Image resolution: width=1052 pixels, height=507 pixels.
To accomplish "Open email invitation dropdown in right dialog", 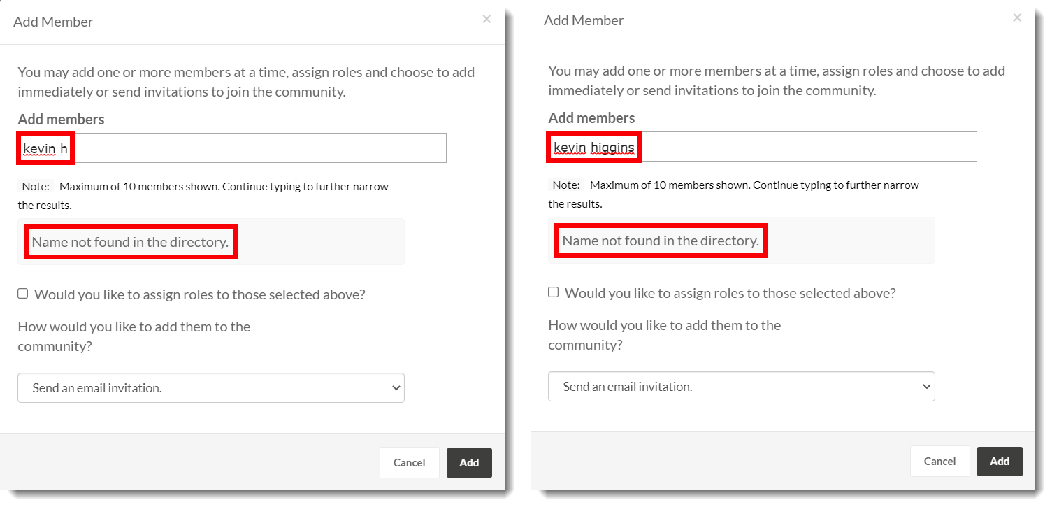I will coord(742,386).
